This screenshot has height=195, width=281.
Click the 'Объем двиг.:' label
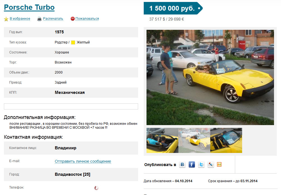(19, 72)
